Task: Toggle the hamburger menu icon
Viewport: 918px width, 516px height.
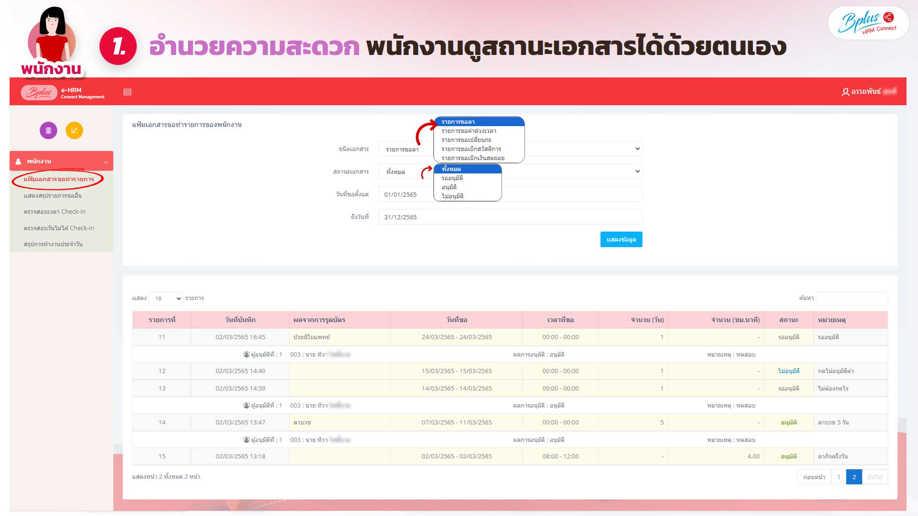Action: pos(127,92)
